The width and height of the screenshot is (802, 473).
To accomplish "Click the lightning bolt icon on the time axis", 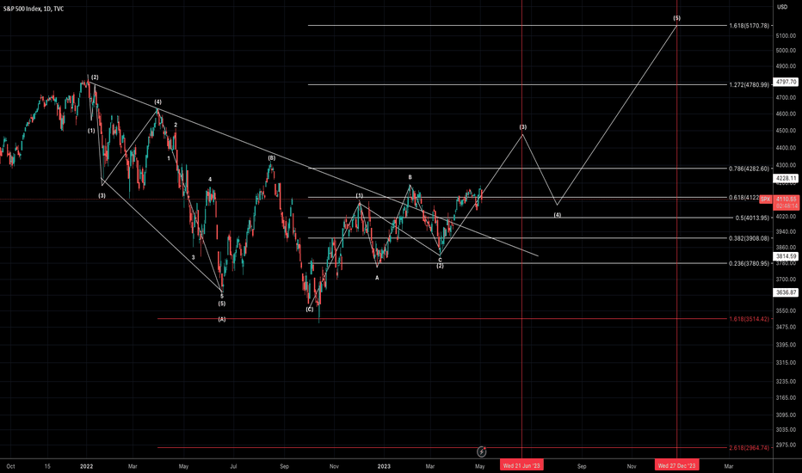I will click(481, 451).
